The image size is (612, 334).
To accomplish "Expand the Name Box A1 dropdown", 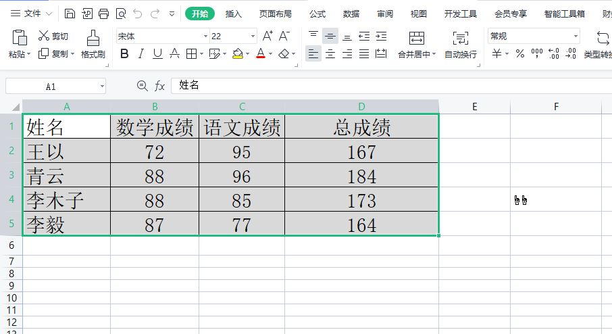I will pos(102,86).
